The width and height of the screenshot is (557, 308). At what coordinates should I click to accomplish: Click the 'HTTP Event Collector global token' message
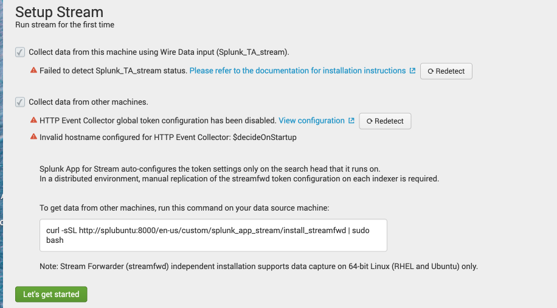tap(157, 121)
